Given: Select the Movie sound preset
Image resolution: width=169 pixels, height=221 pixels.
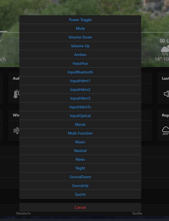Looking at the screenshot, I should pos(80,125).
